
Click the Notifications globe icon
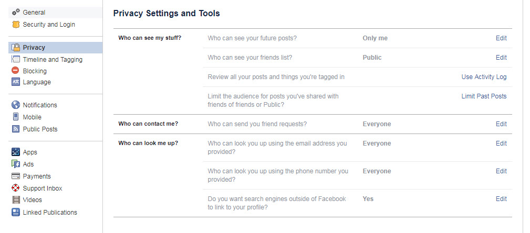pyautogui.click(x=16, y=105)
